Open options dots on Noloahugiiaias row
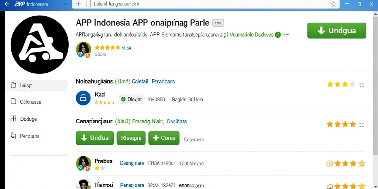Screen dimensions: 378x189 point(361,85)
